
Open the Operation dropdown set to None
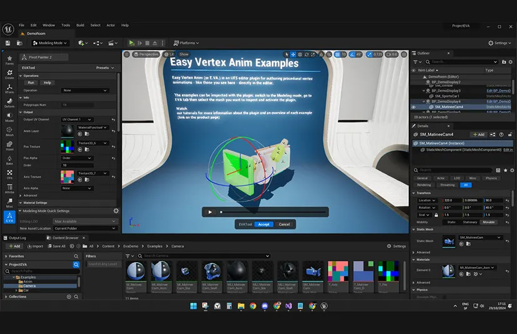[85, 90]
